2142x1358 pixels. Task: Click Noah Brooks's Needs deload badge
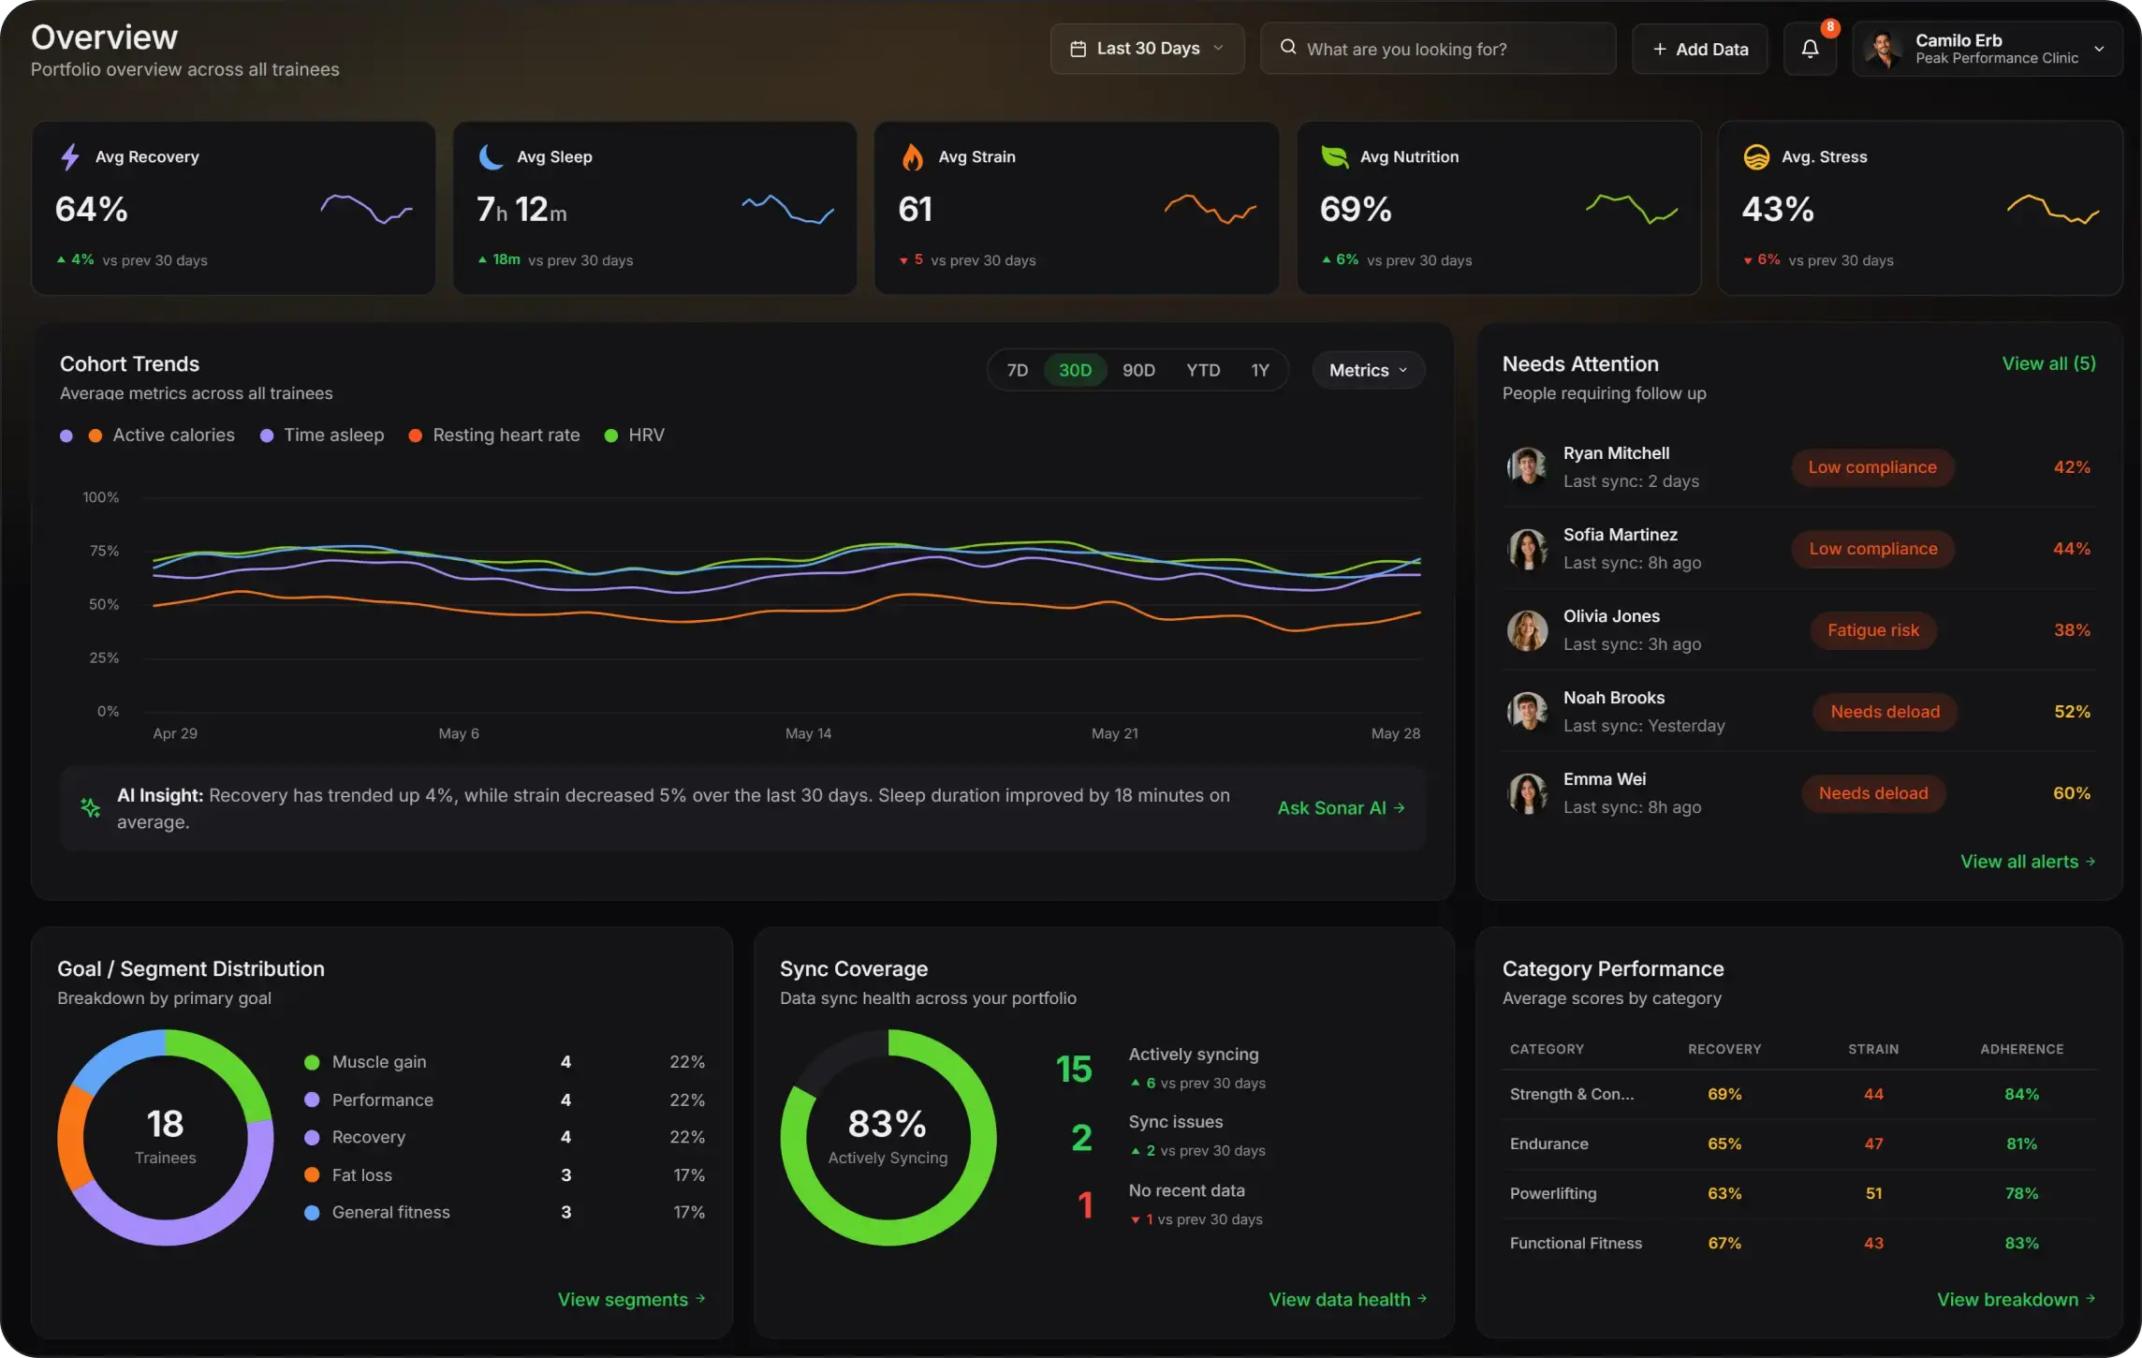point(1885,712)
